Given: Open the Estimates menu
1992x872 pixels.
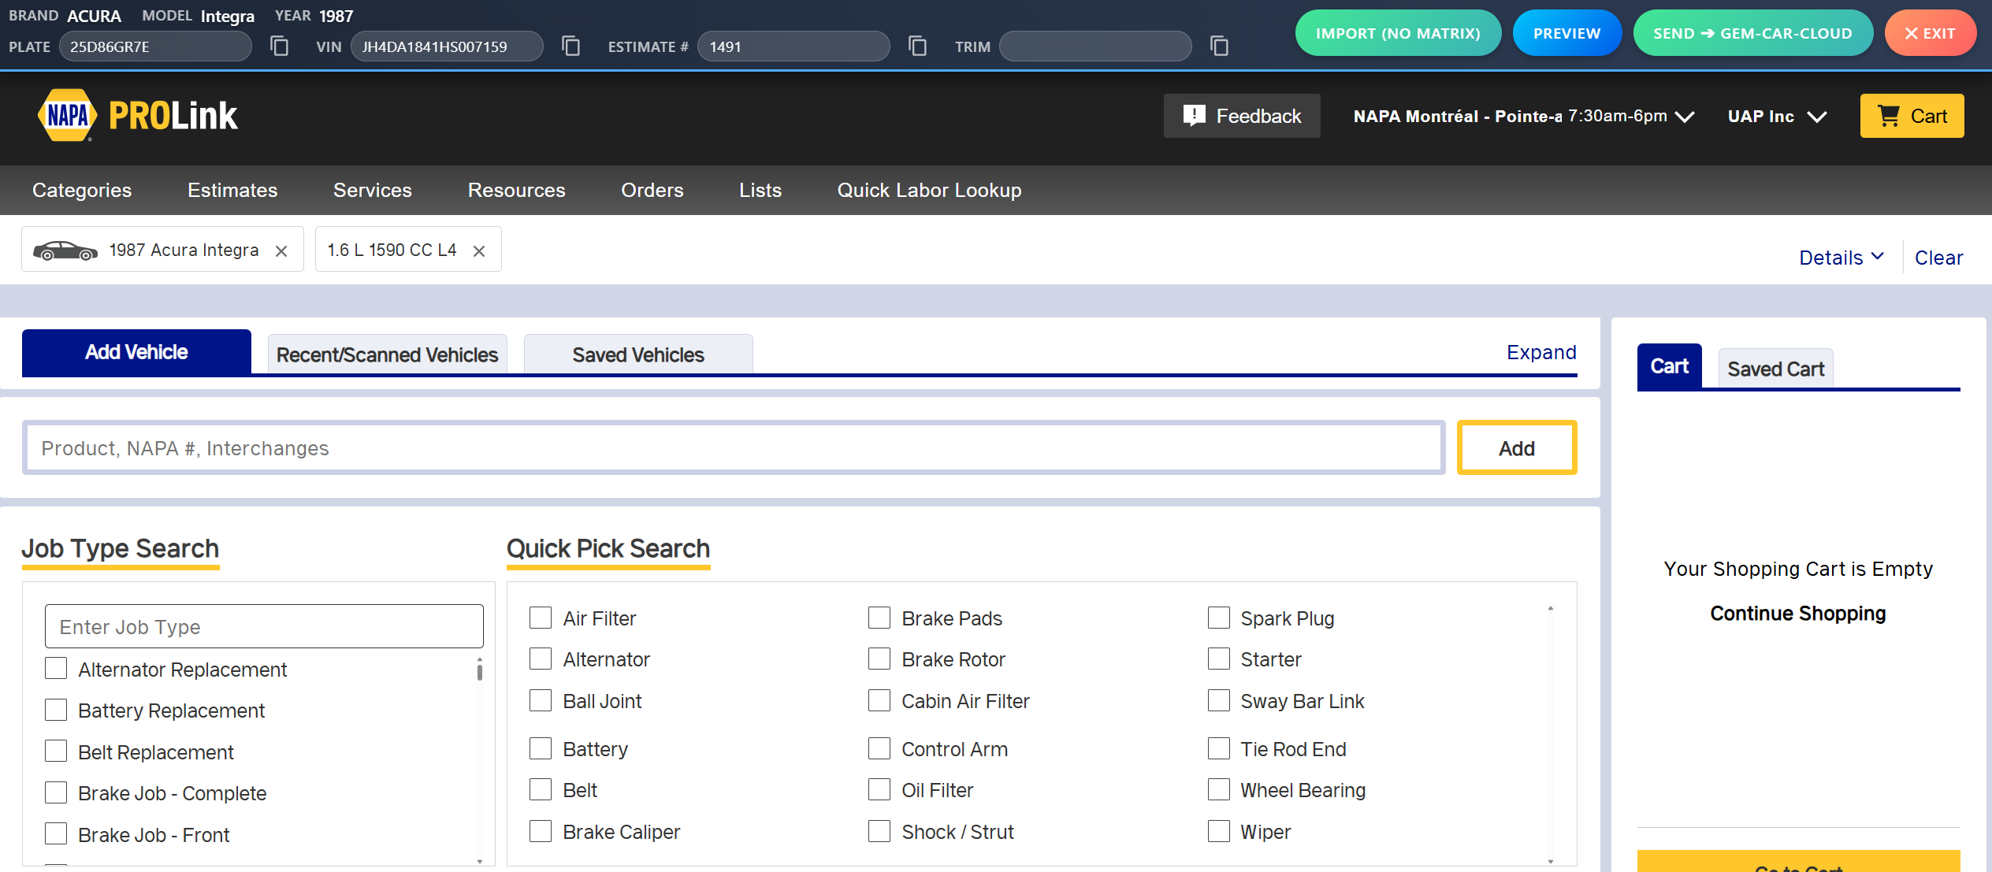Looking at the screenshot, I should point(232,190).
